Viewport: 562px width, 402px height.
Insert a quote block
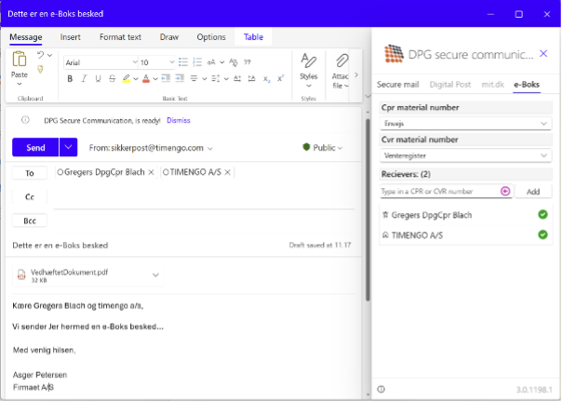248,62
